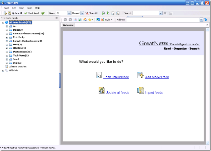This screenshot has height=151, width=211.
Task: Click the green heart icon after Mark Read
Action: pos(43,13)
